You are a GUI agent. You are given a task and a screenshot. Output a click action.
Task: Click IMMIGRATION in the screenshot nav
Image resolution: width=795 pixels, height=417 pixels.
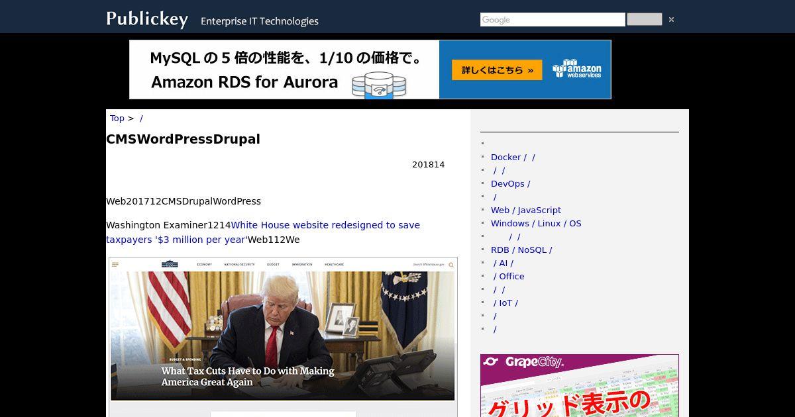click(x=301, y=265)
